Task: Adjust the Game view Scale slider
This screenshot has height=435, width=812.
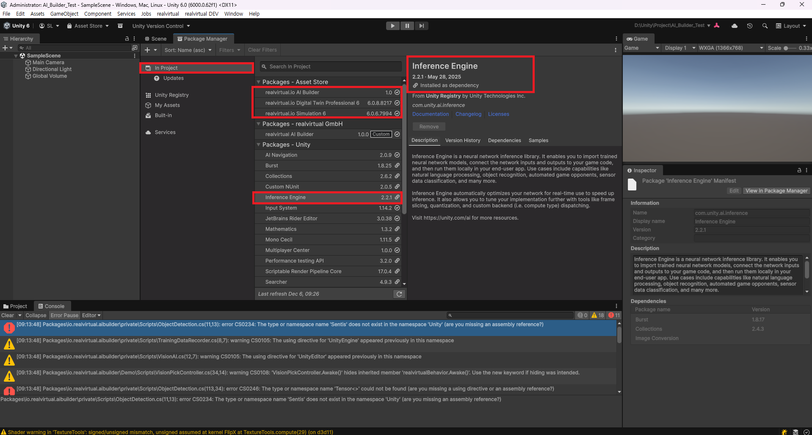Action: [x=786, y=48]
